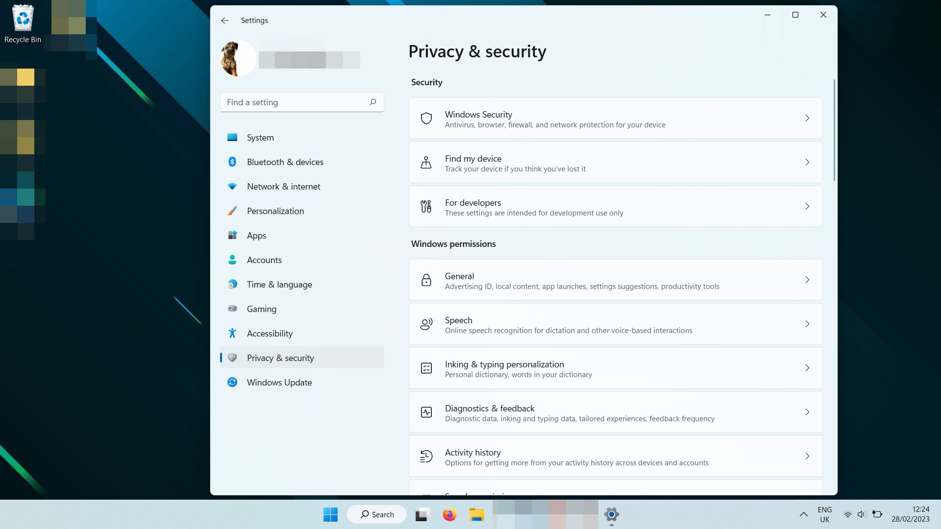The height and width of the screenshot is (529, 941).
Task: Click the Diagnostics & feedback pulse icon
Action: coord(426,412)
